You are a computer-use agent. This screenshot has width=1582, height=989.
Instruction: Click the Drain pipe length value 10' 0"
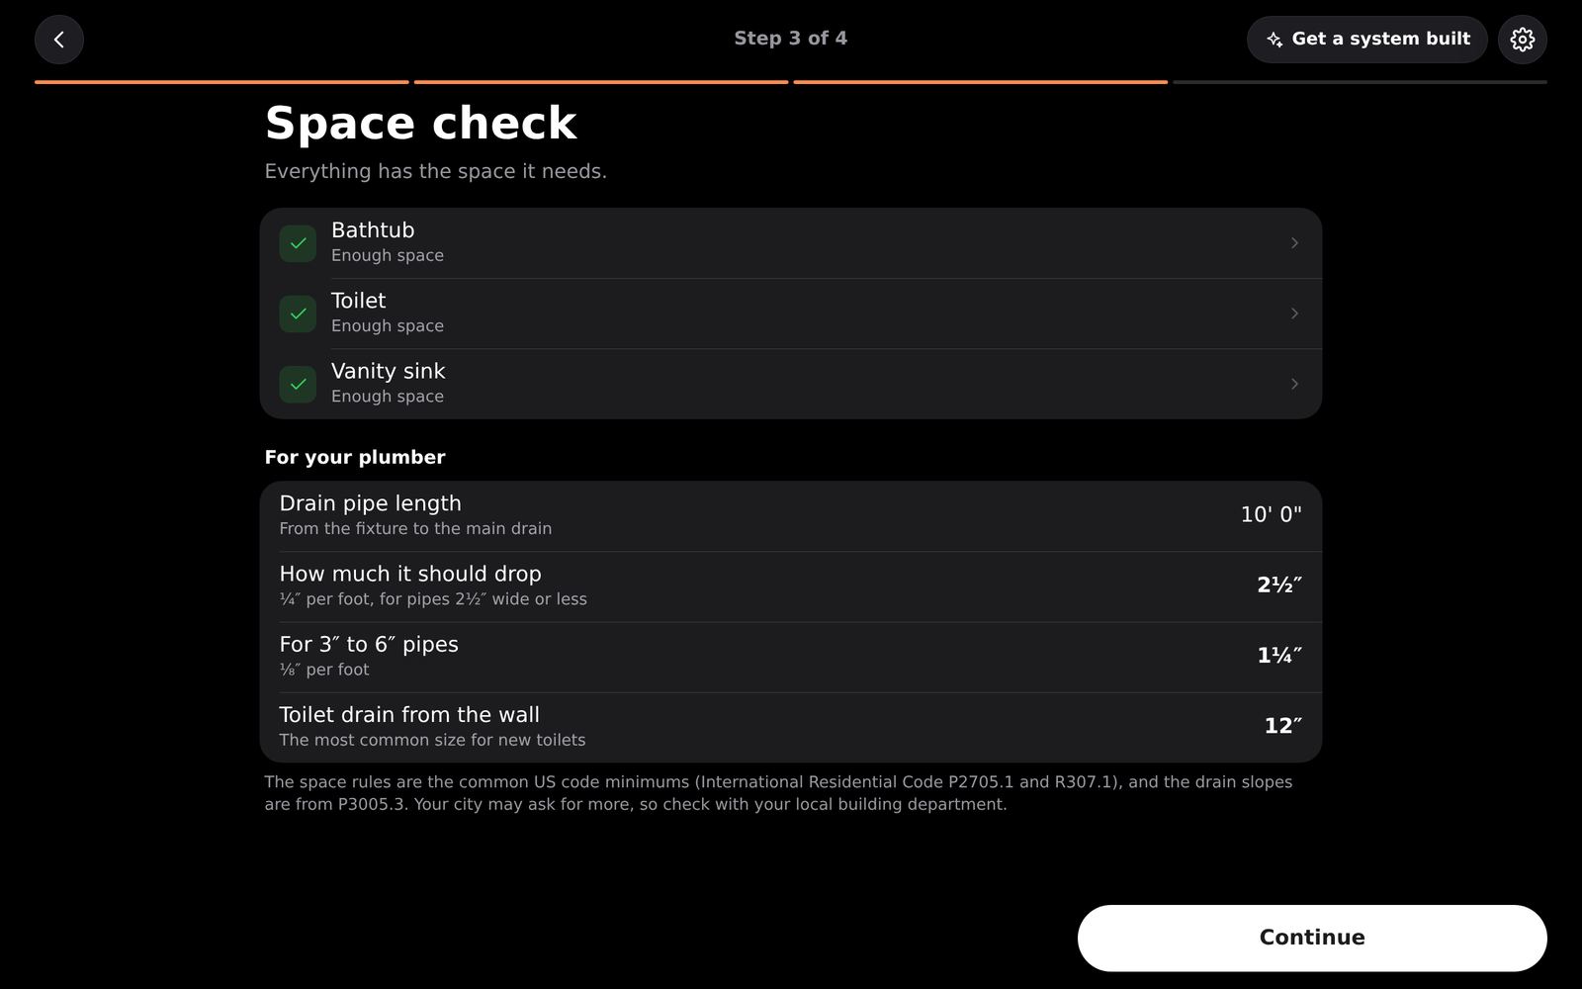pos(1272,514)
